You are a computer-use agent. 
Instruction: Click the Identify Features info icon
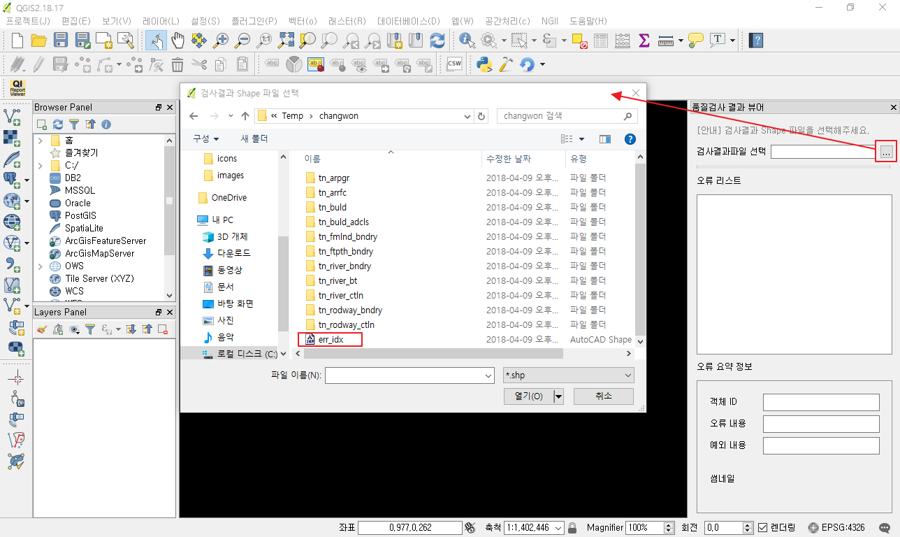tap(467, 41)
